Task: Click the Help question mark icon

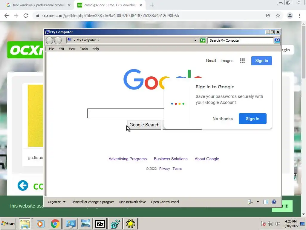Action: click(274, 202)
